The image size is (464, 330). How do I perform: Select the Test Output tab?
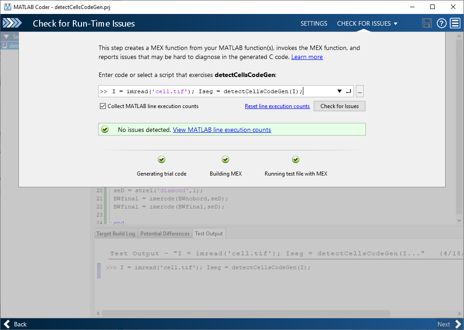tap(209, 234)
